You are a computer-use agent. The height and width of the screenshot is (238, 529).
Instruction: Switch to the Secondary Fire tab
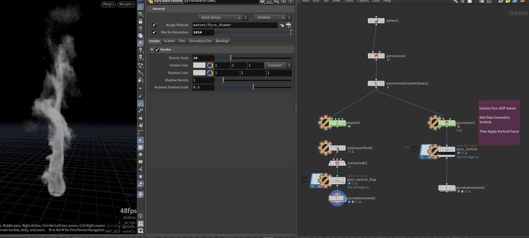pyautogui.click(x=200, y=41)
